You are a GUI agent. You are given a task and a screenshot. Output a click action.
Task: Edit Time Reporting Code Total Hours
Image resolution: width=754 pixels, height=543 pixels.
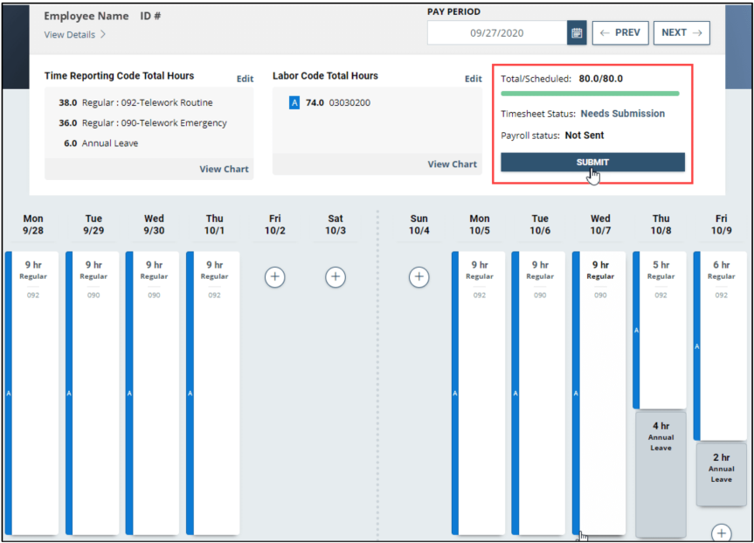pyautogui.click(x=245, y=79)
